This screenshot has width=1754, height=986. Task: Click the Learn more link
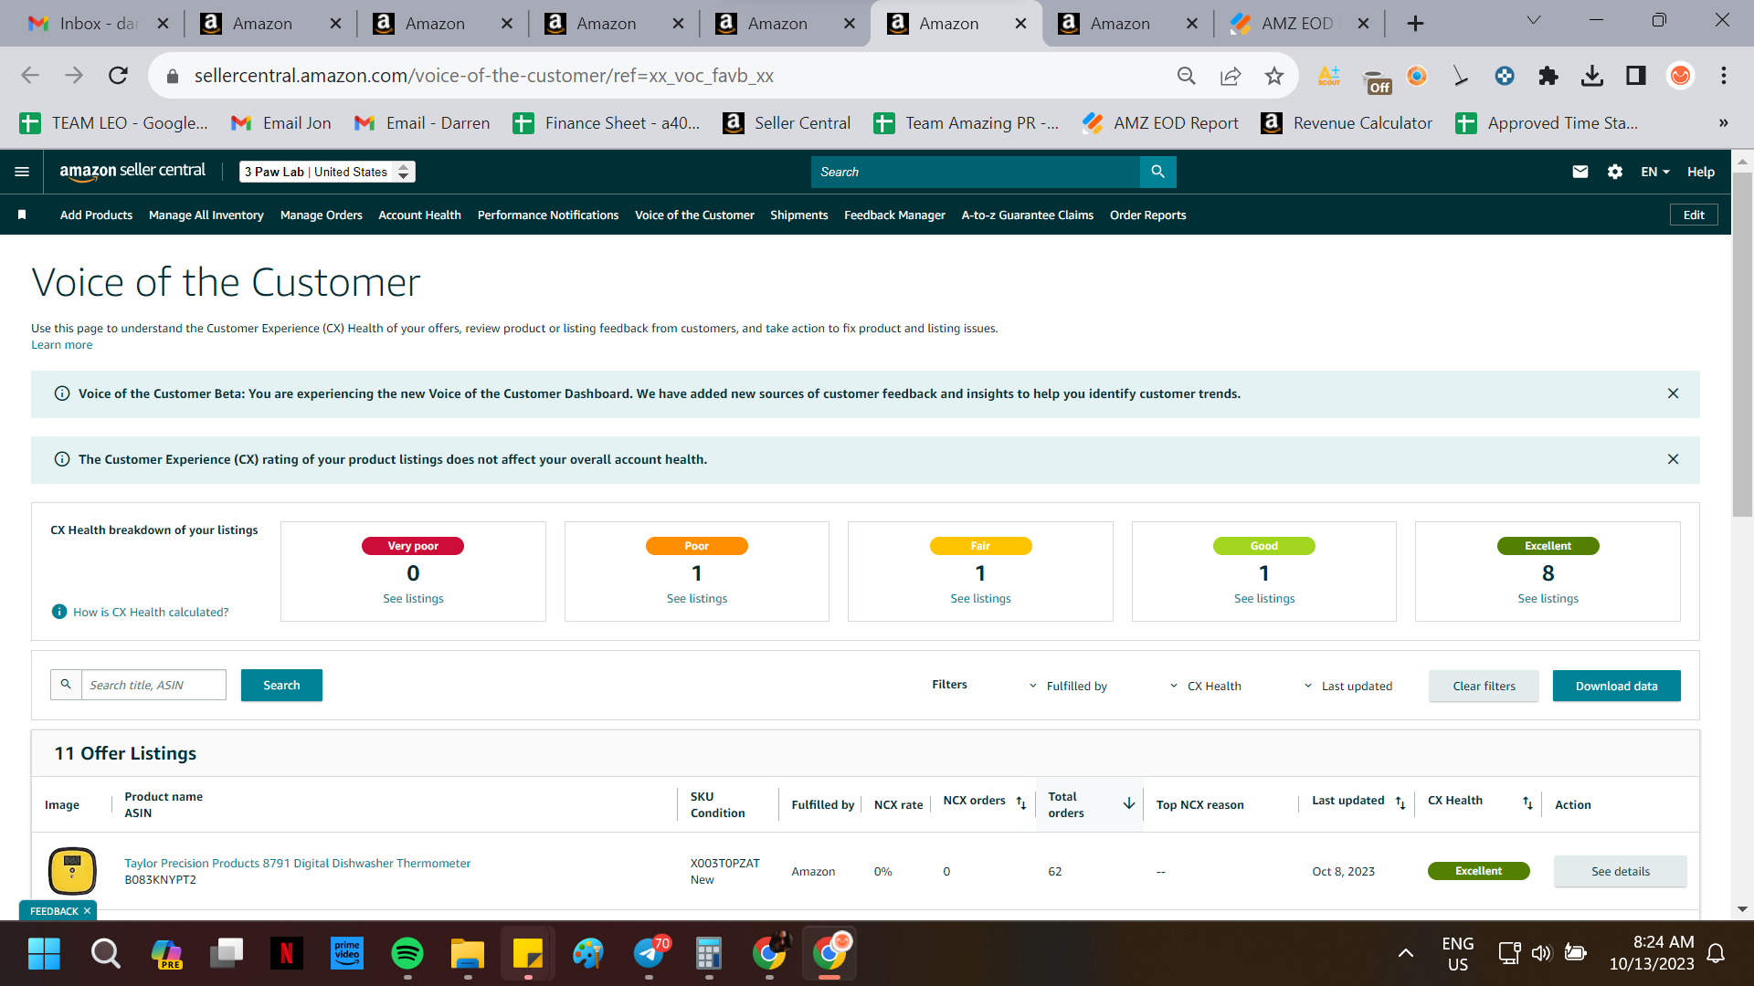(61, 344)
